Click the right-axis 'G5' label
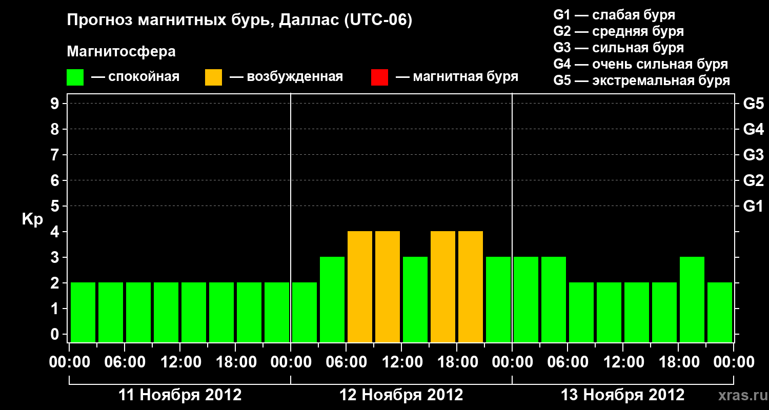The image size is (769, 410). point(753,104)
